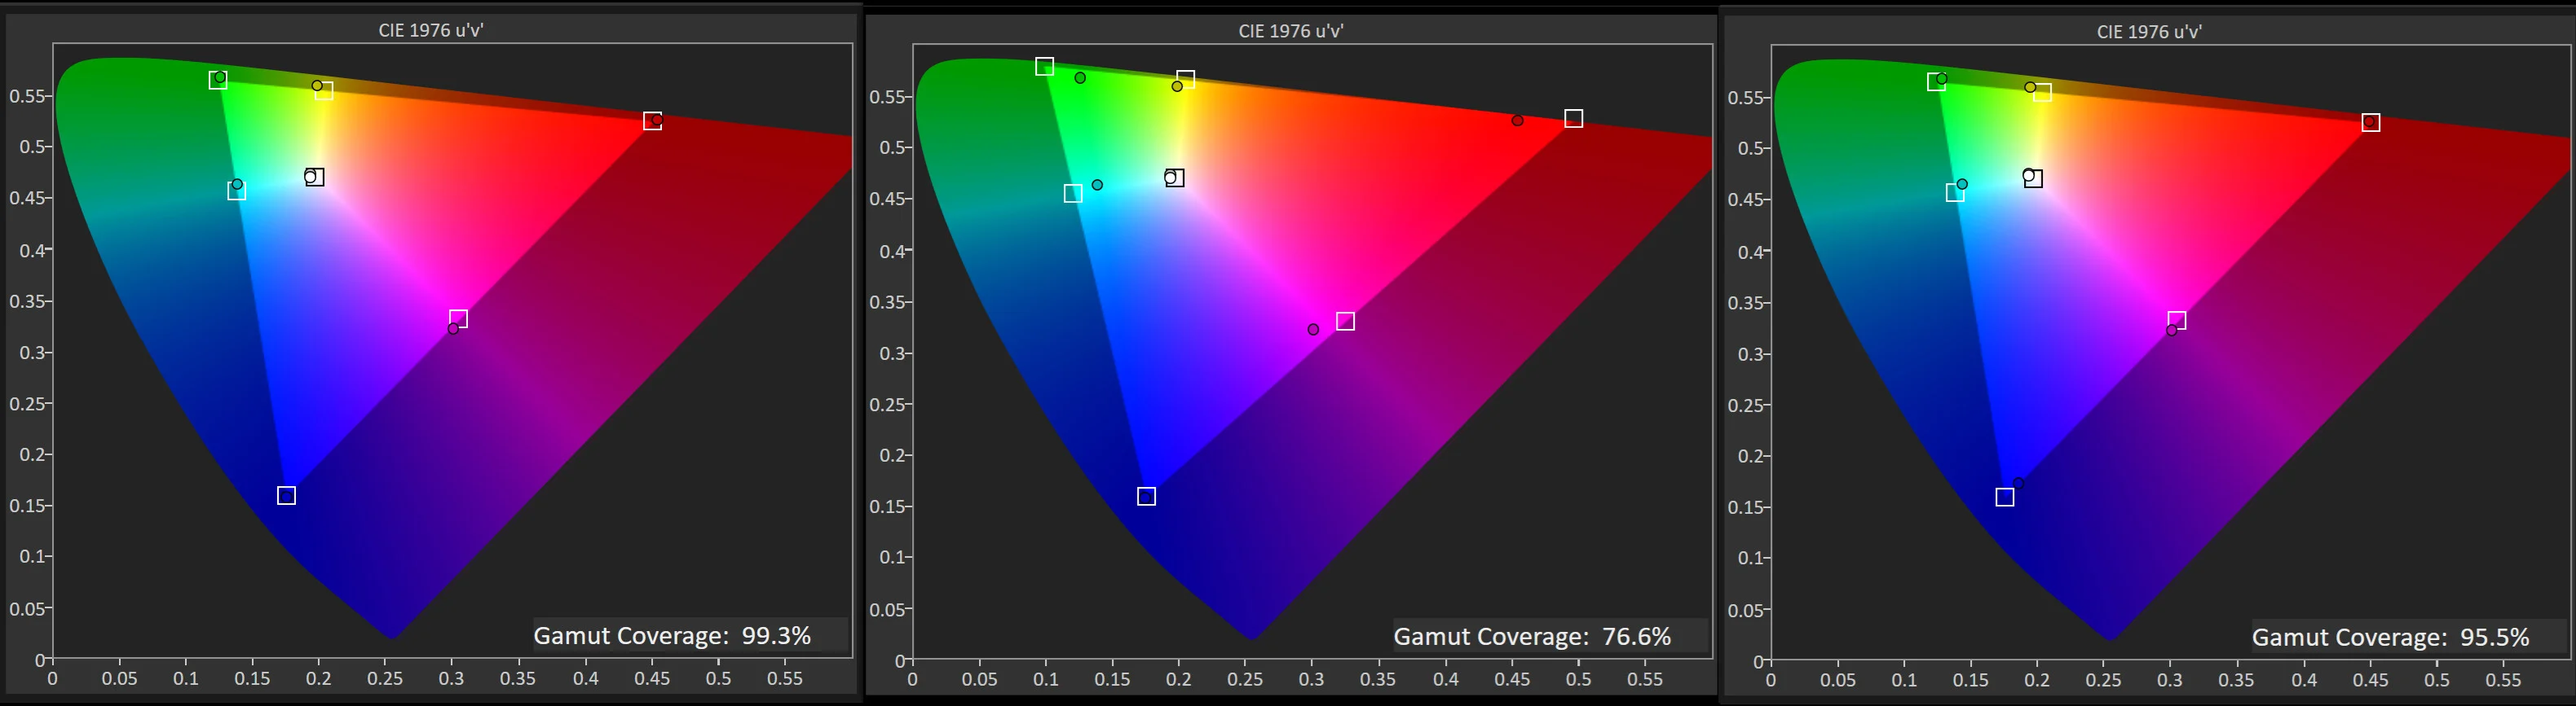This screenshot has height=706, width=2576.
Task: Click magenta target square in left chart
Action: pyautogui.click(x=458, y=318)
